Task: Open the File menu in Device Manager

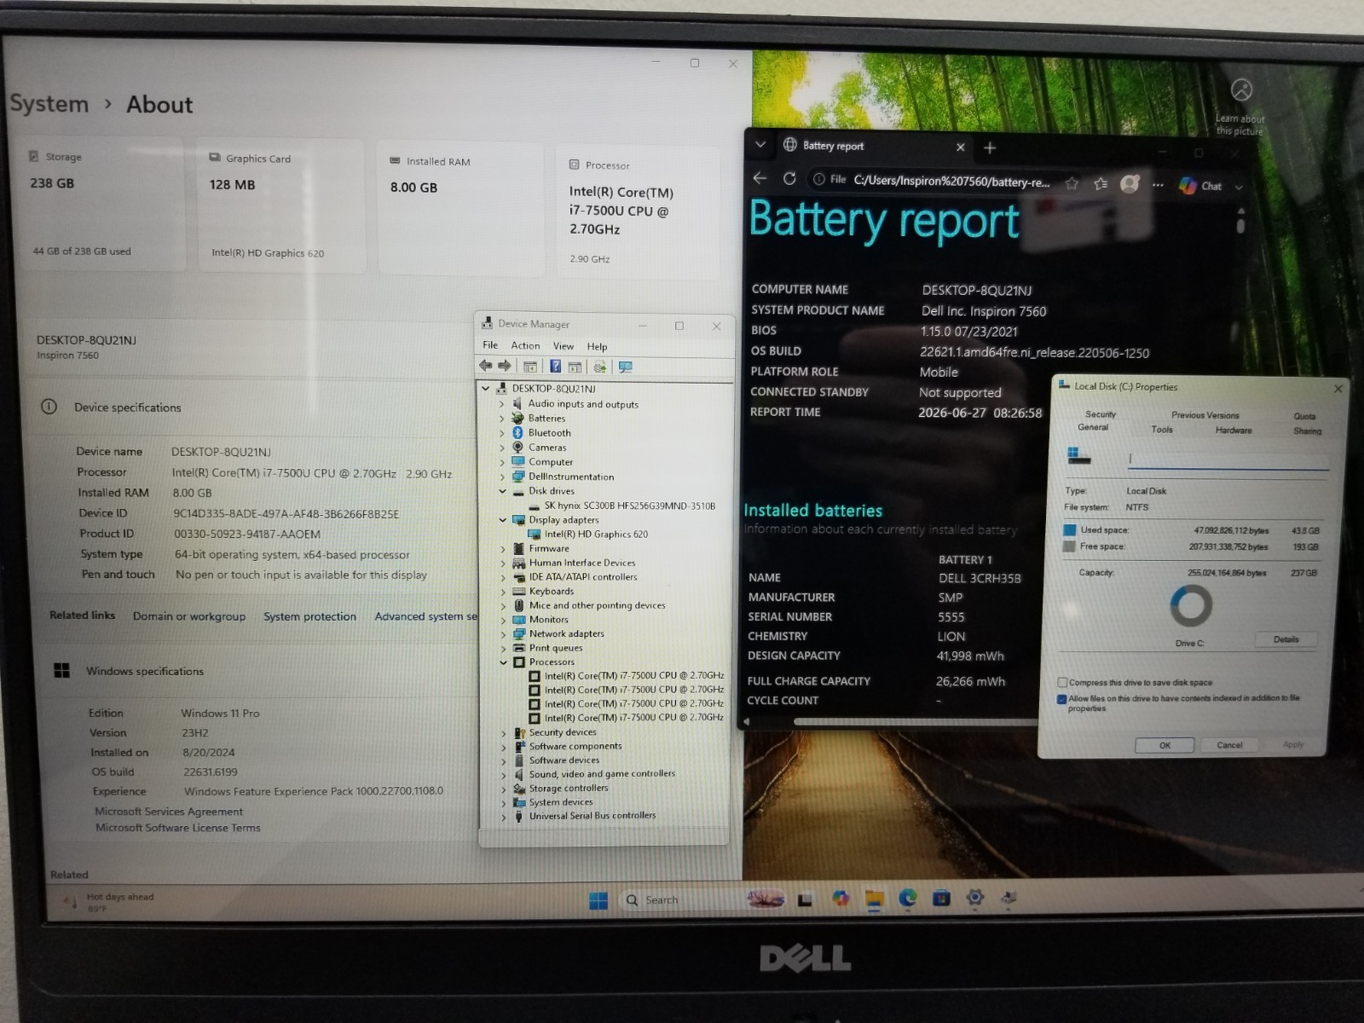Action: point(490,345)
